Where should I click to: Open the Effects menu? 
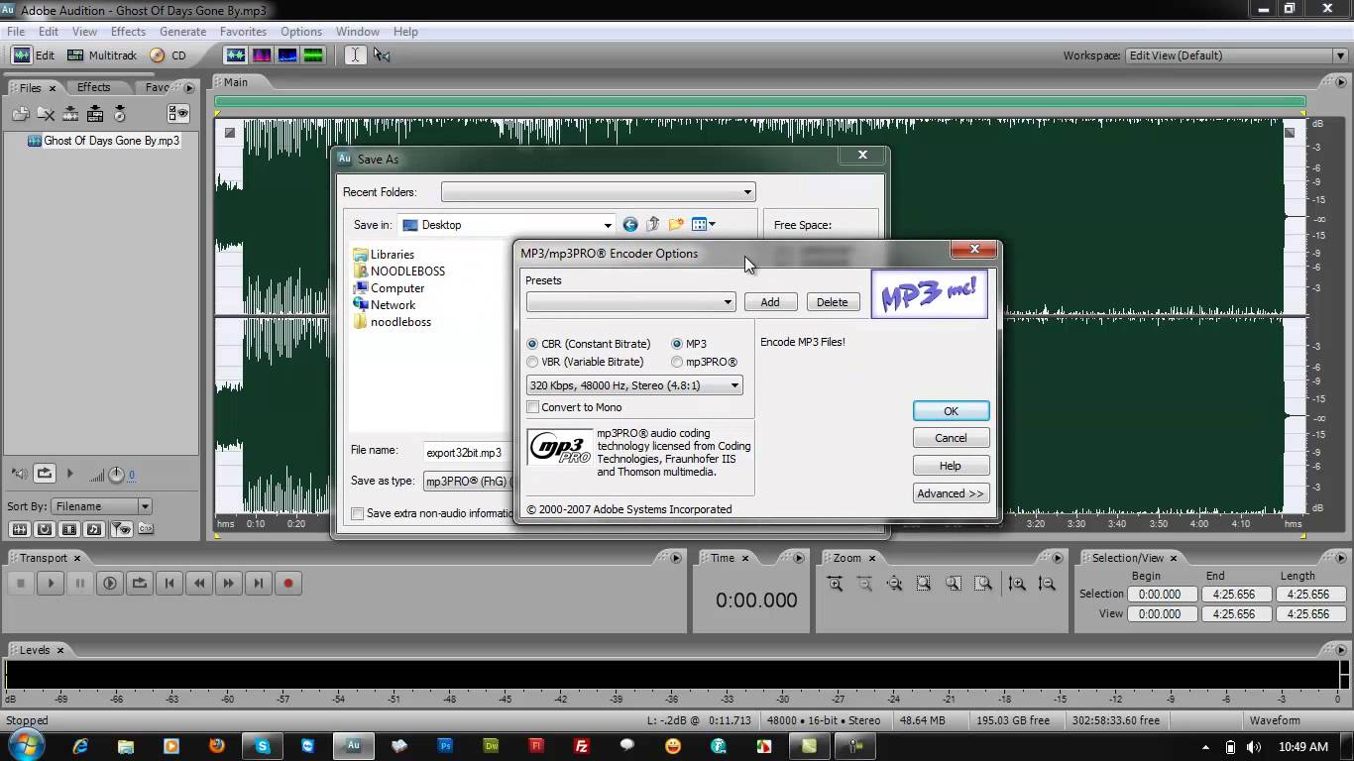(x=128, y=32)
